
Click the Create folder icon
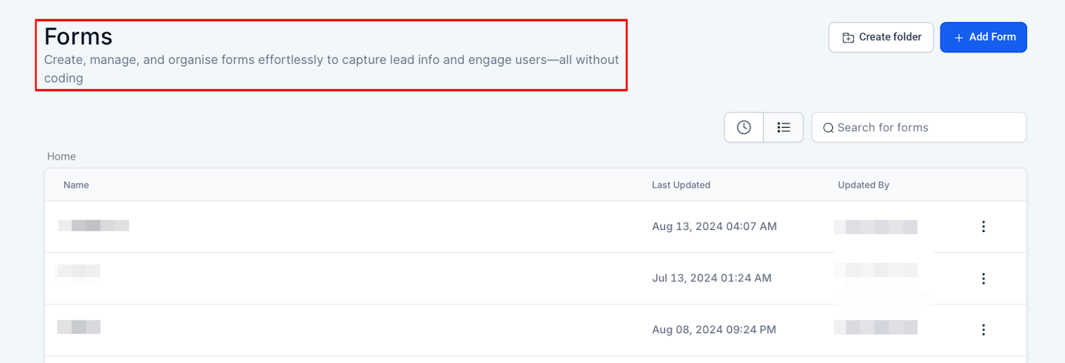848,38
